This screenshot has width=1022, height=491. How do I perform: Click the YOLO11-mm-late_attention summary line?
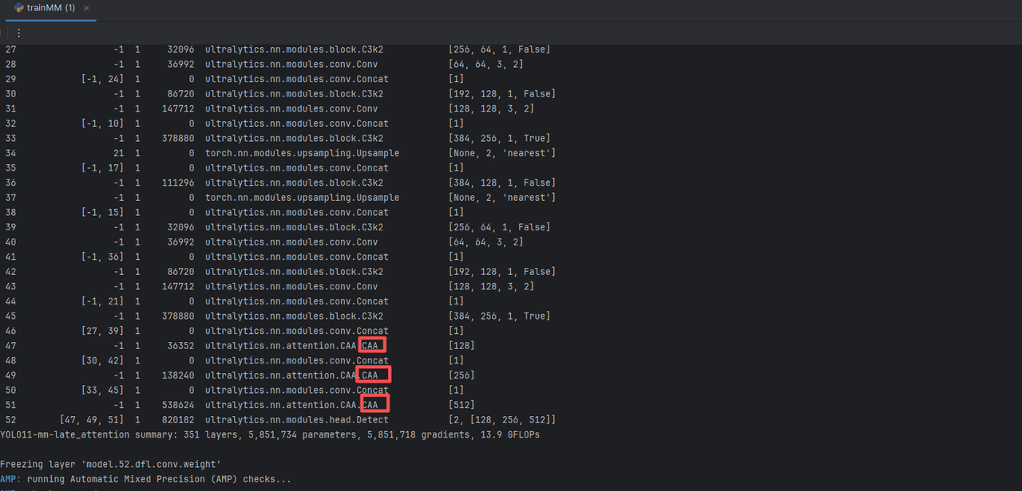coord(270,435)
